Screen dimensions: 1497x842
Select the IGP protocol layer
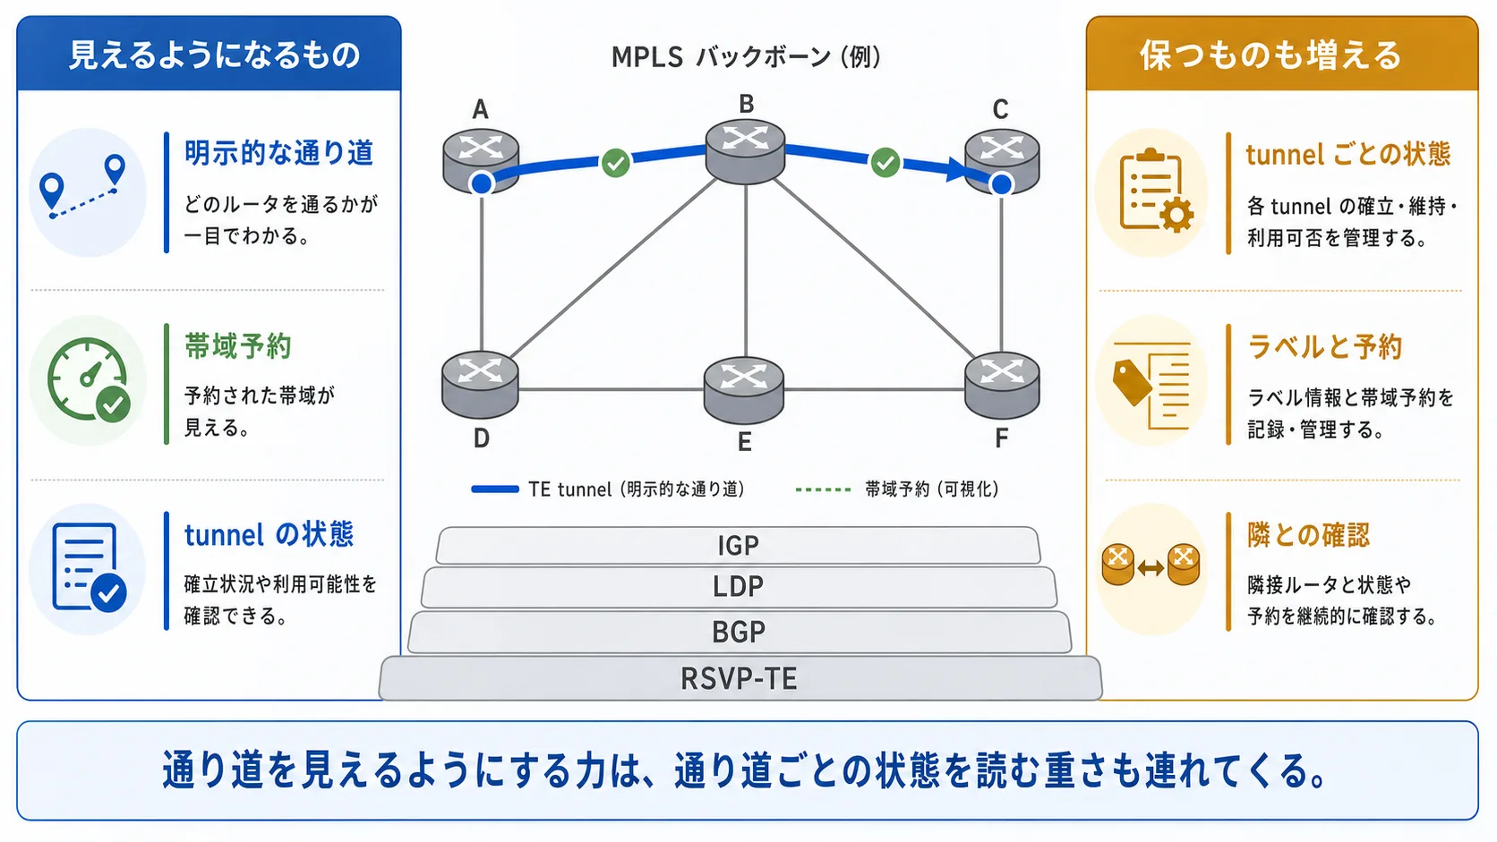739,545
